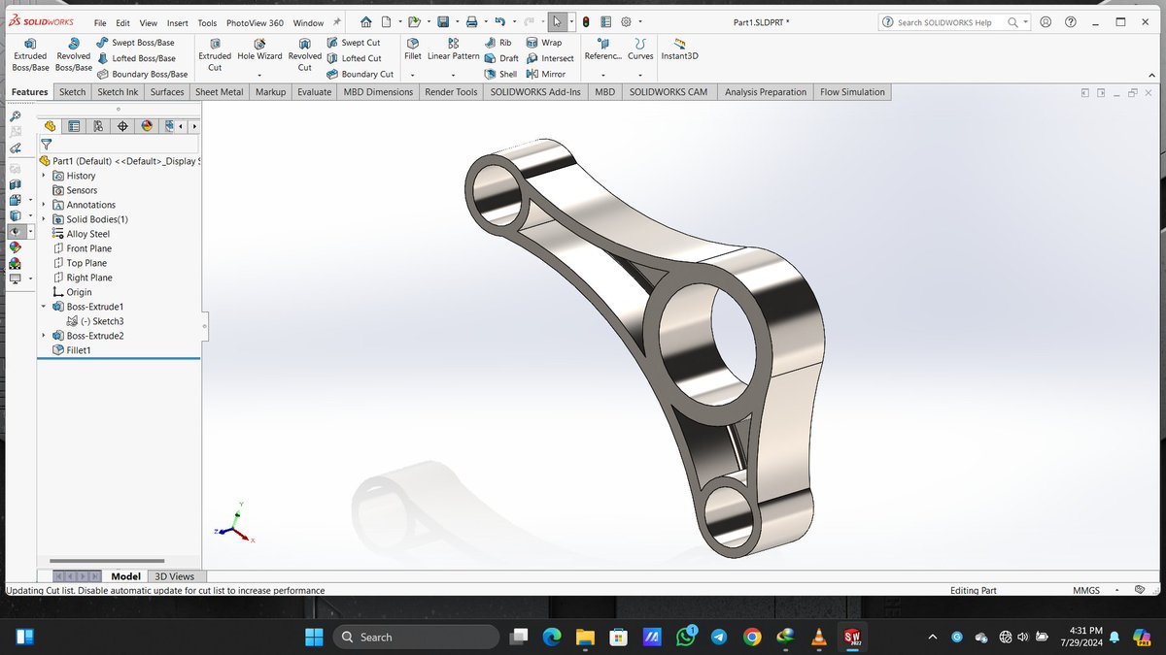Switch to the 3D Views bottom tab
Screen dimensions: 1166x655
(175, 576)
